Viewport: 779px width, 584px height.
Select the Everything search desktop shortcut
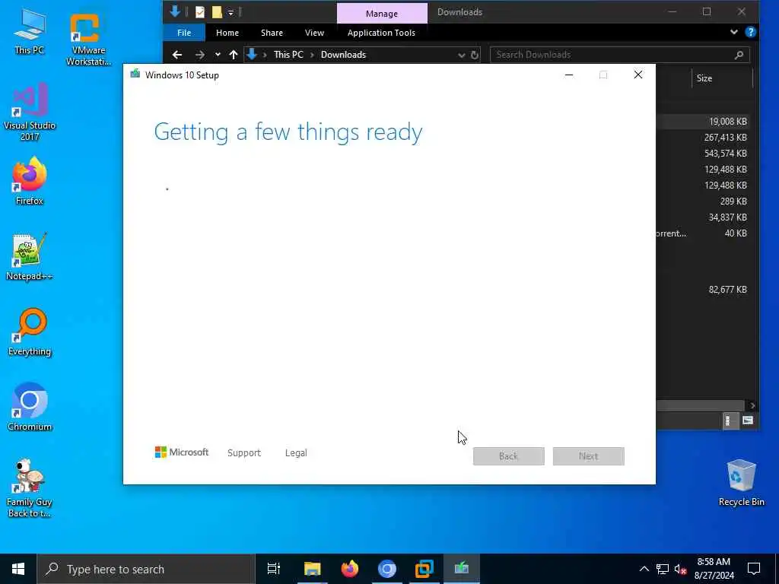[x=30, y=332]
